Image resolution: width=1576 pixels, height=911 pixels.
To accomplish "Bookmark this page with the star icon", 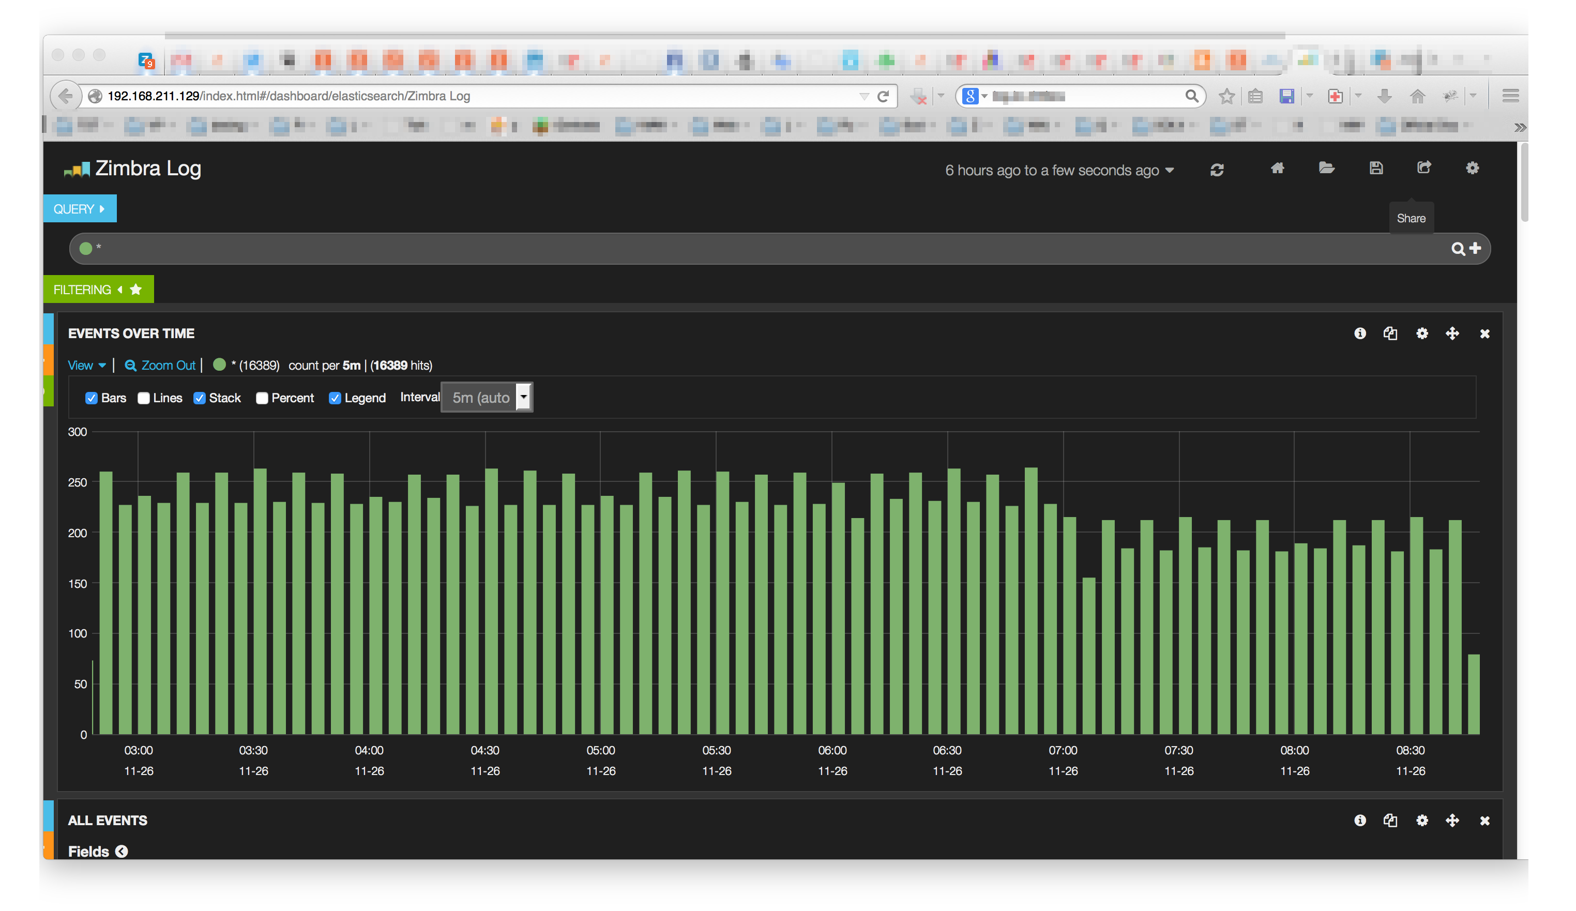I will click(1226, 96).
